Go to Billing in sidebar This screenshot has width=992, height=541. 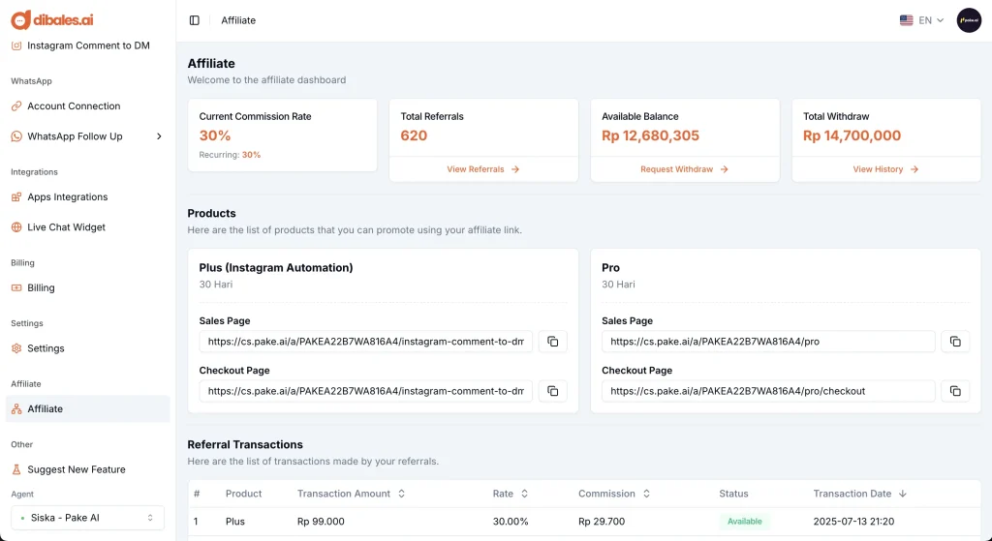[41, 288]
